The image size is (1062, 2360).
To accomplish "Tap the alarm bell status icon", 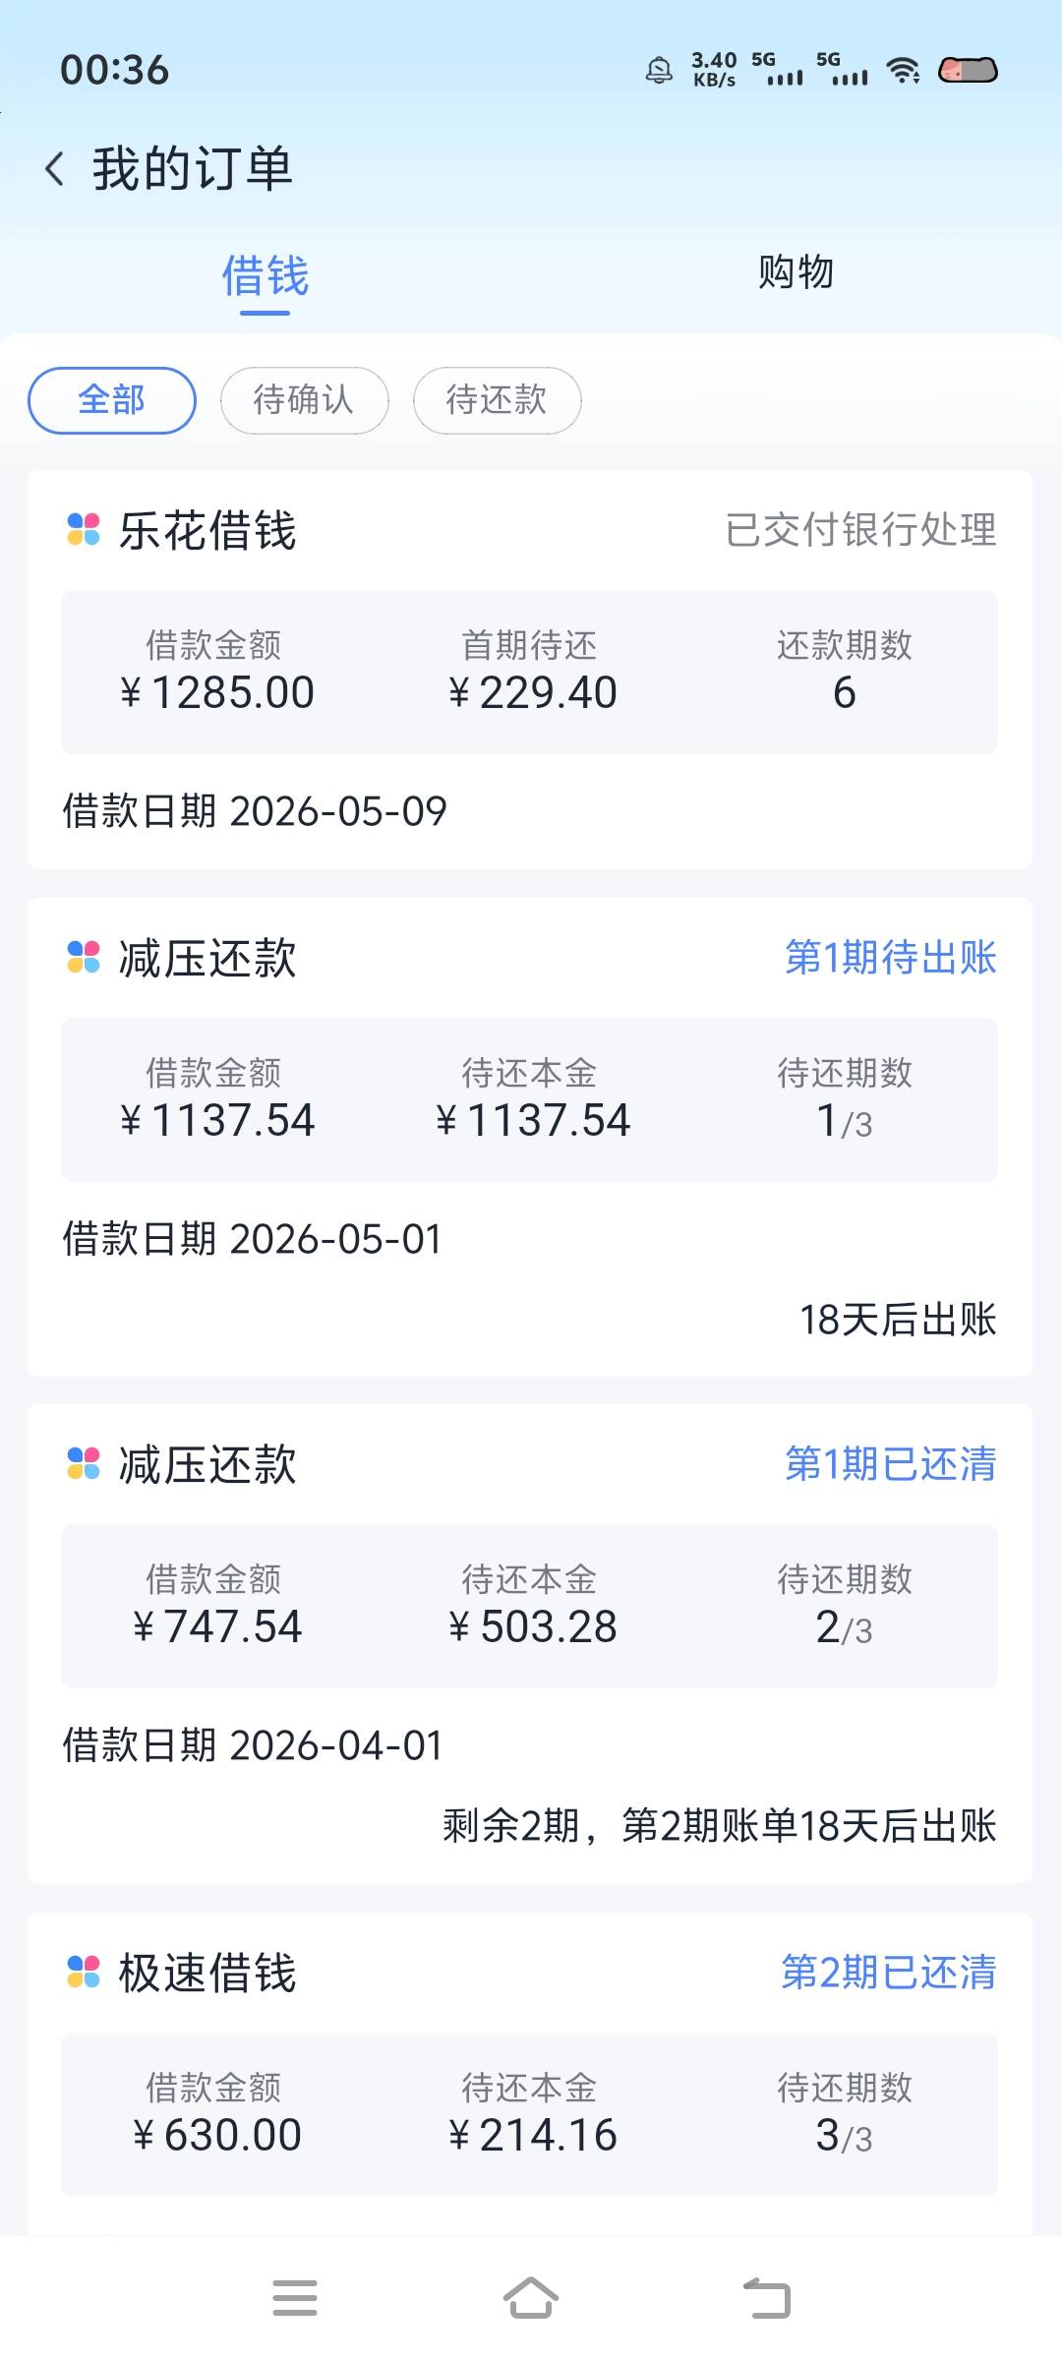I will [659, 70].
